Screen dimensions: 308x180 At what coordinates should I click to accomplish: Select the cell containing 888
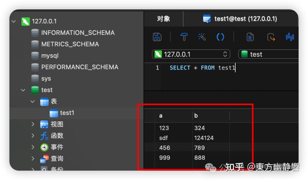pos(211,158)
